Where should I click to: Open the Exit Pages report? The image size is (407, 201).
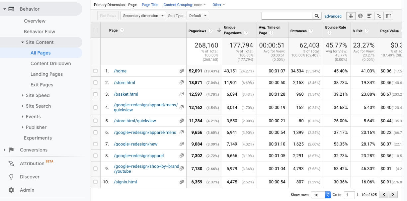(42, 85)
